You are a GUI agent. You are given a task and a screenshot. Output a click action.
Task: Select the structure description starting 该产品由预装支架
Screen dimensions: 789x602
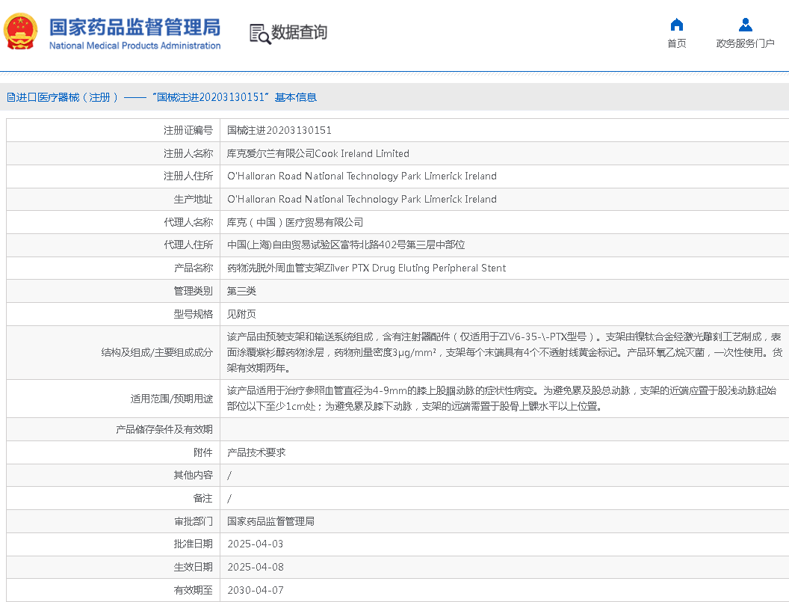point(505,353)
